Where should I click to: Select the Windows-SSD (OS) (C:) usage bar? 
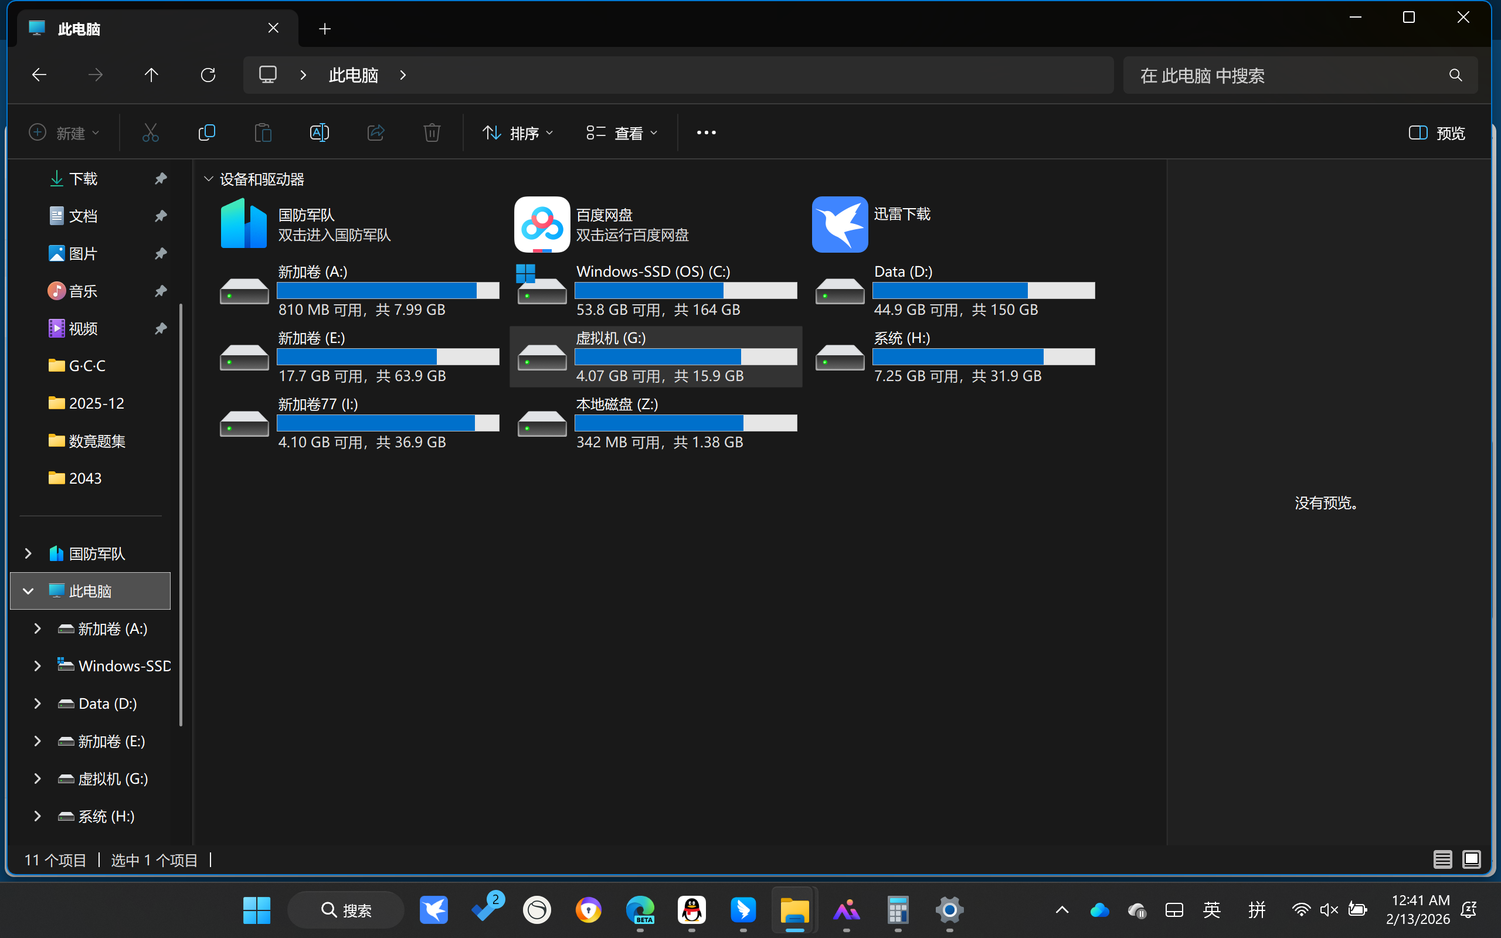point(685,290)
